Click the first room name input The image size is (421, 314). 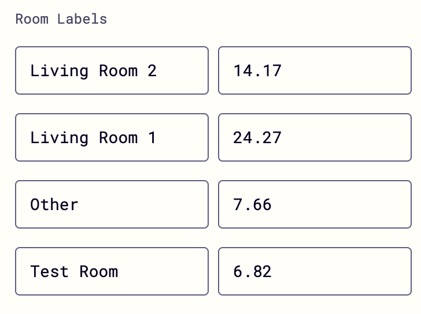coord(112,70)
